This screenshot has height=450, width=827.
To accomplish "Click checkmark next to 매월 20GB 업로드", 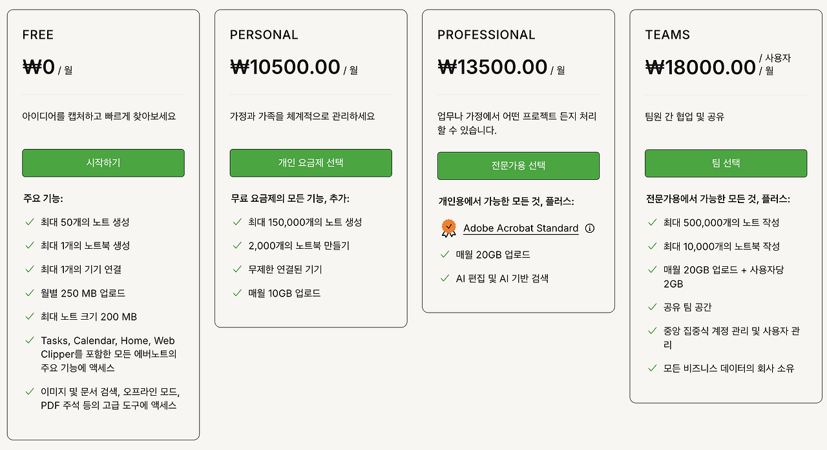I will click(445, 255).
